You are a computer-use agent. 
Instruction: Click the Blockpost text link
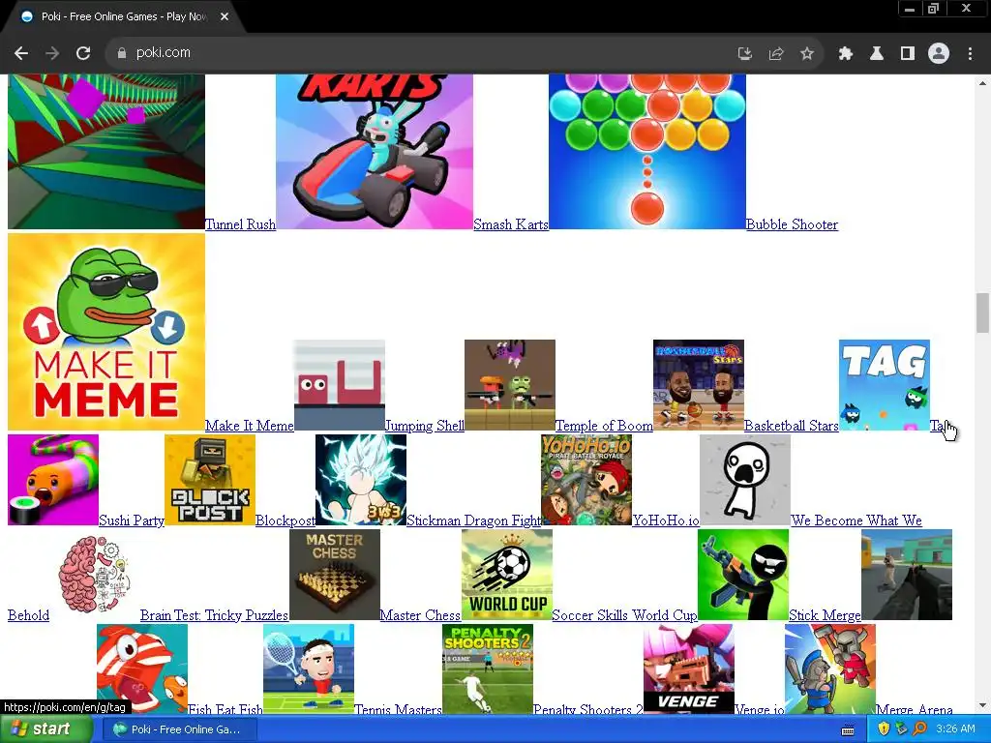click(x=285, y=520)
